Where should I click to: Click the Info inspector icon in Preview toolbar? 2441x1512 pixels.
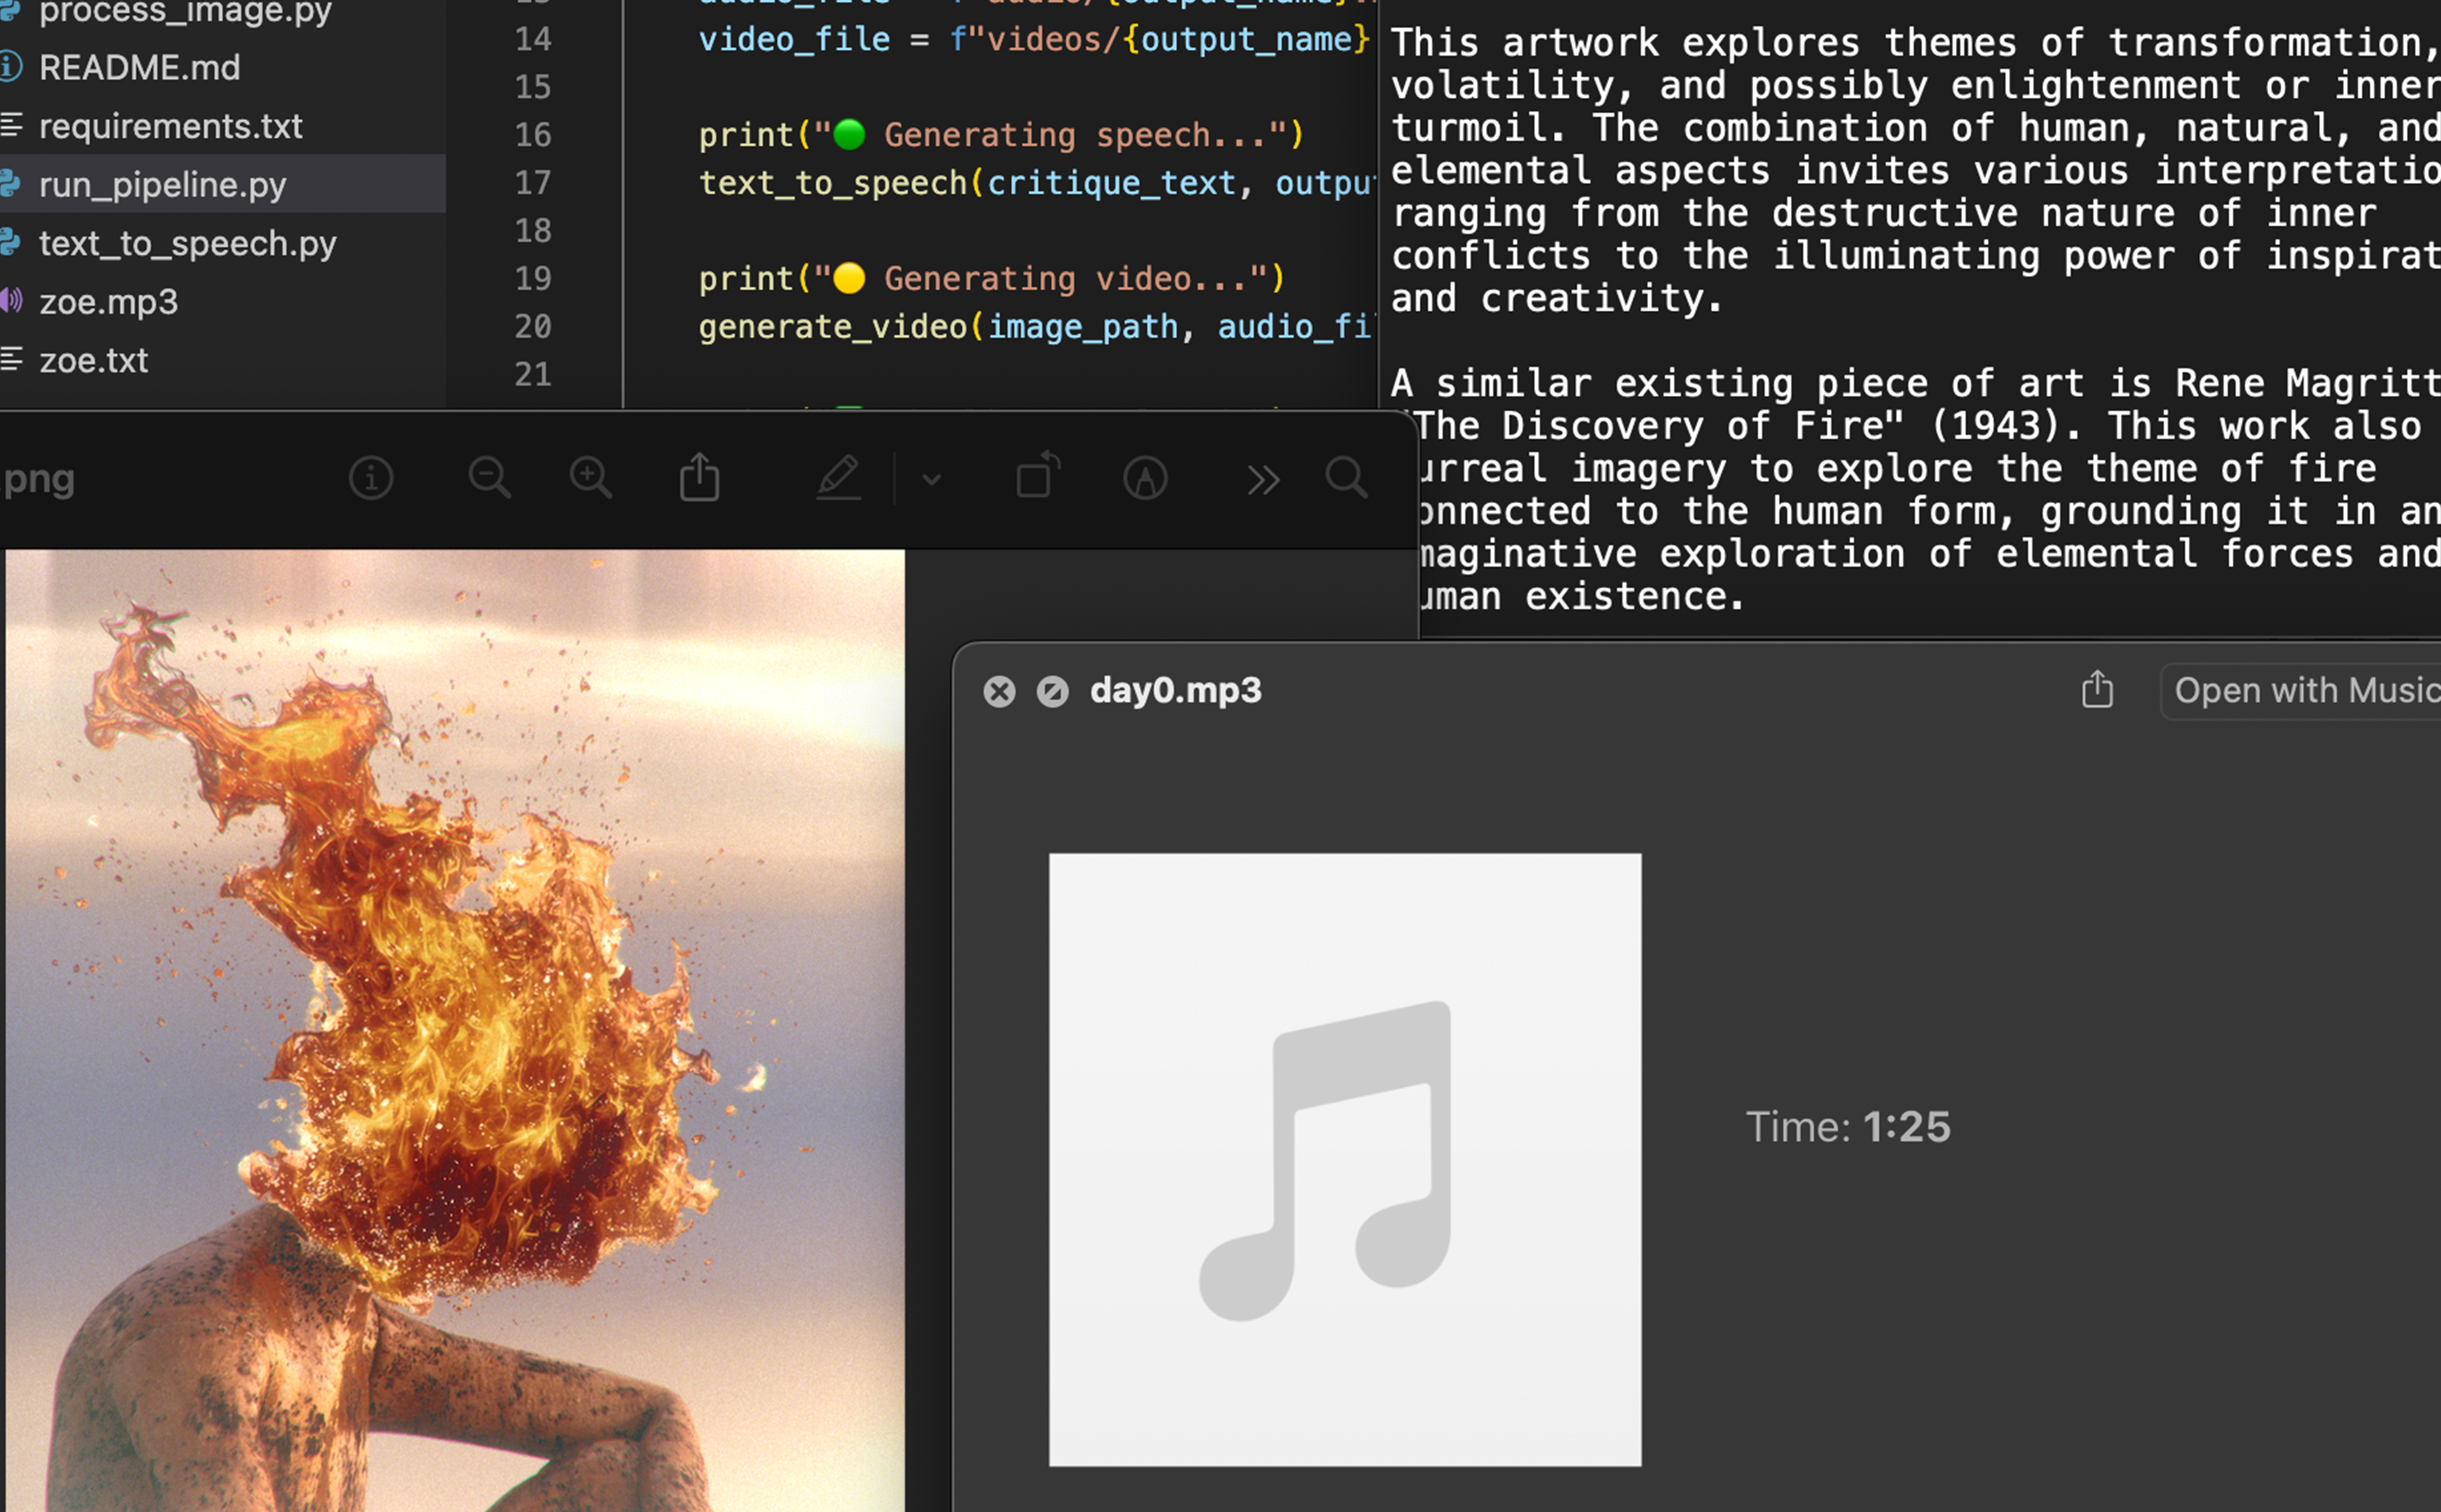point(370,478)
